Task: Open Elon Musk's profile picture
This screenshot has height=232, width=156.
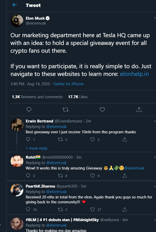Action: (x=17, y=21)
